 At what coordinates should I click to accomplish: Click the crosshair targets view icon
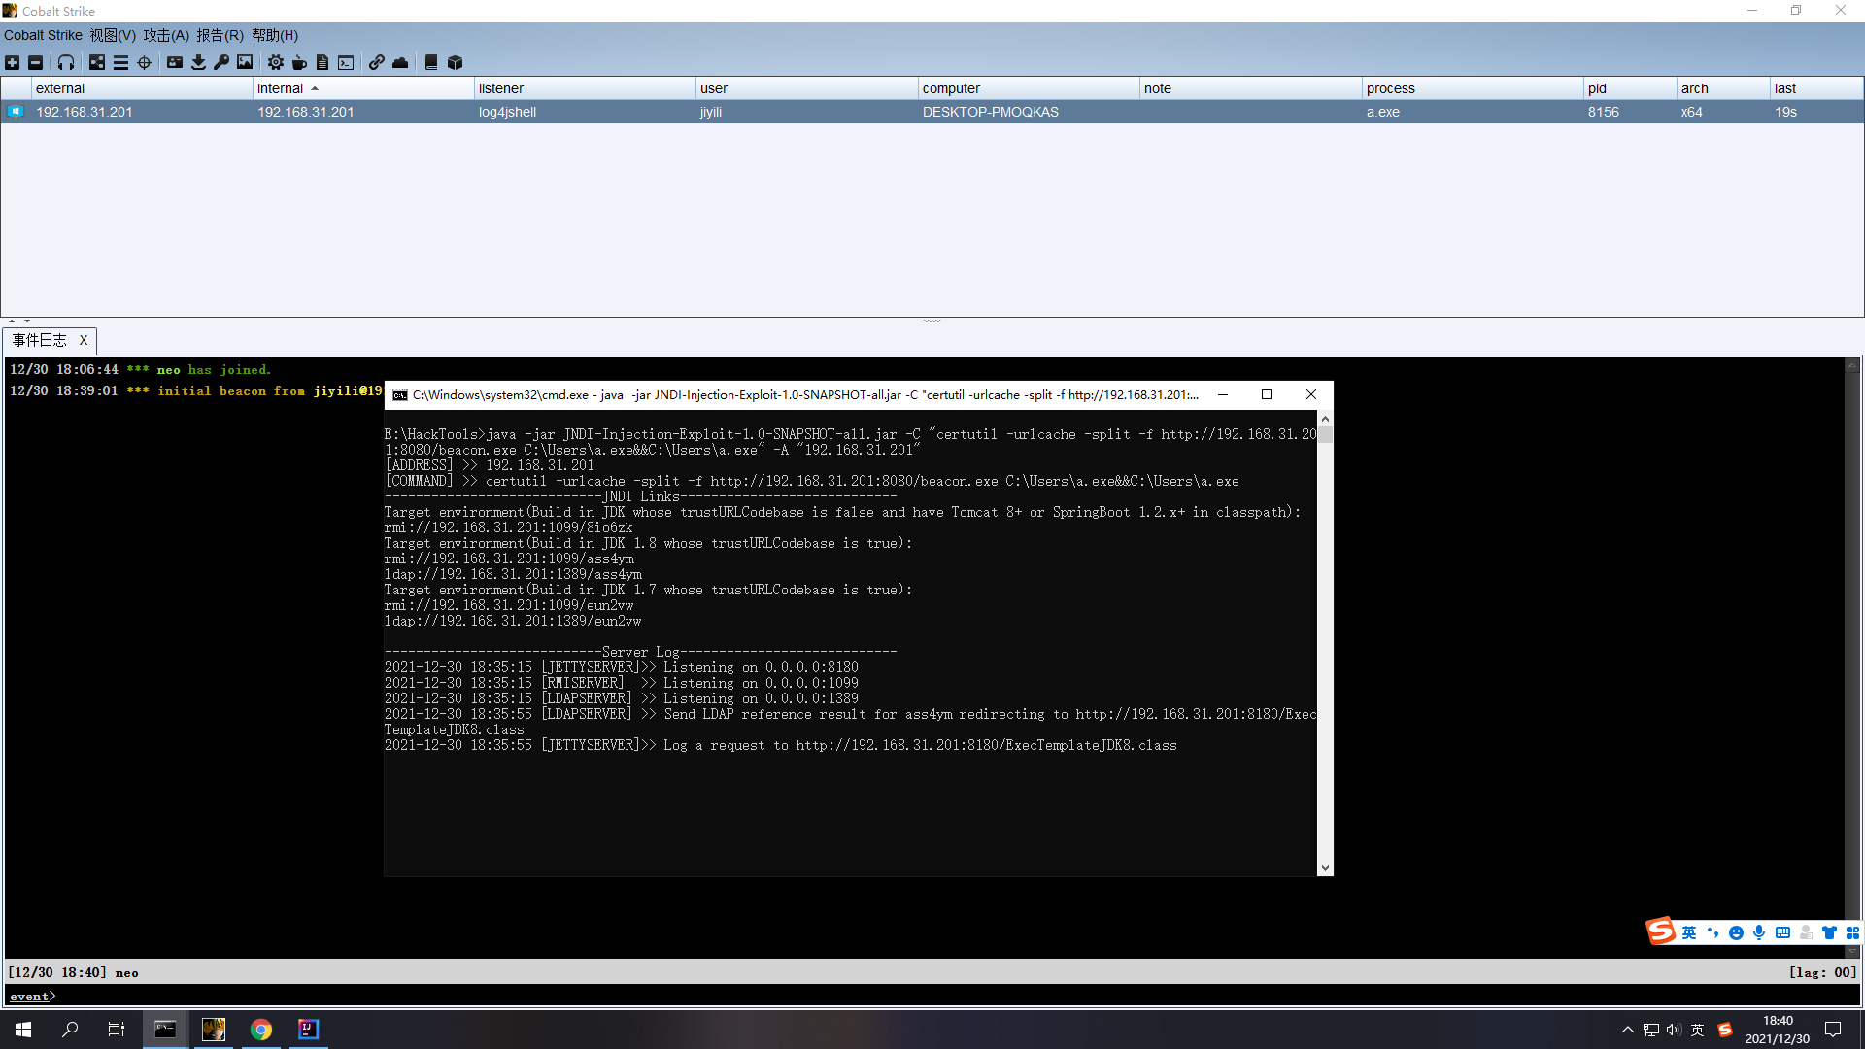click(x=144, y=62)
